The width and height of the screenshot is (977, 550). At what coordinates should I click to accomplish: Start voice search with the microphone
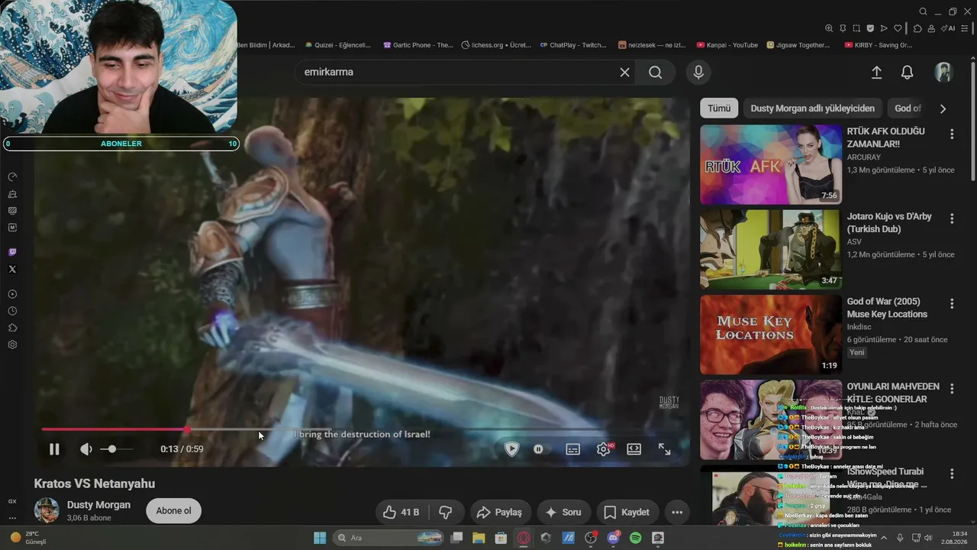point(698,72)
